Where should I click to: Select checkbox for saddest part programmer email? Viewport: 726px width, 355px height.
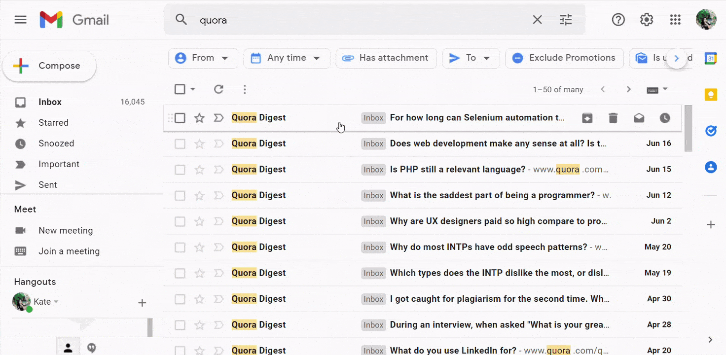(180, 196)
